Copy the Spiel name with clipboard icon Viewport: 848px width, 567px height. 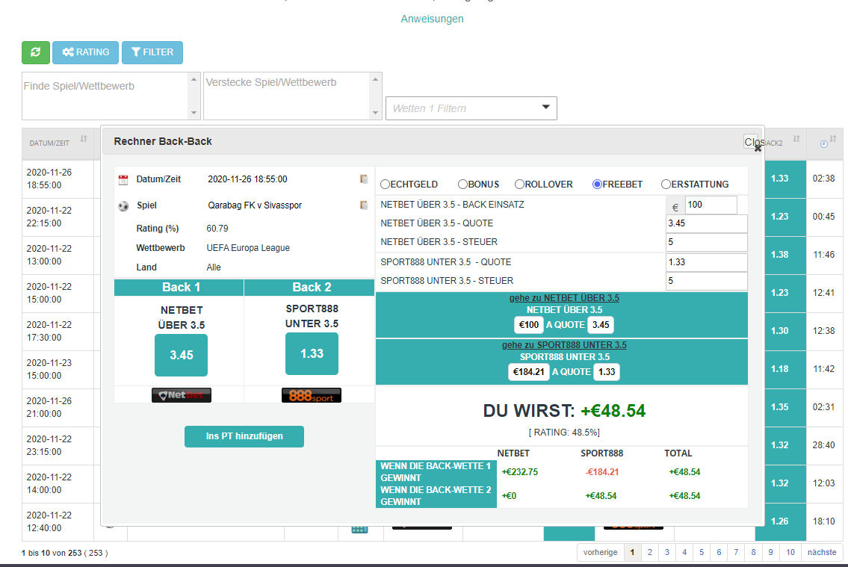pyautogui.click(x=364, y=205)
